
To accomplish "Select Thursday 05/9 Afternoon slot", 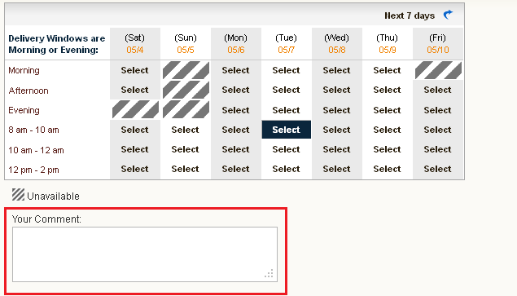I will (387, 90).
